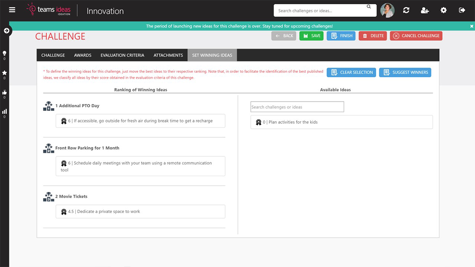Click the bar chart sidebar icon
The width and height of the screenshot is (475, 267).
click(5, 112)
